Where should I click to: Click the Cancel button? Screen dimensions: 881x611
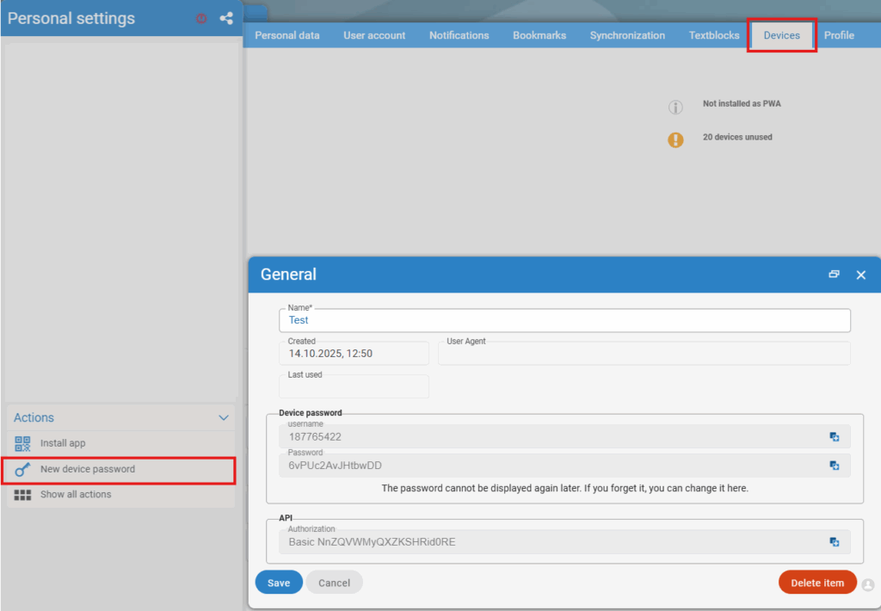click(x=334, y=583)
